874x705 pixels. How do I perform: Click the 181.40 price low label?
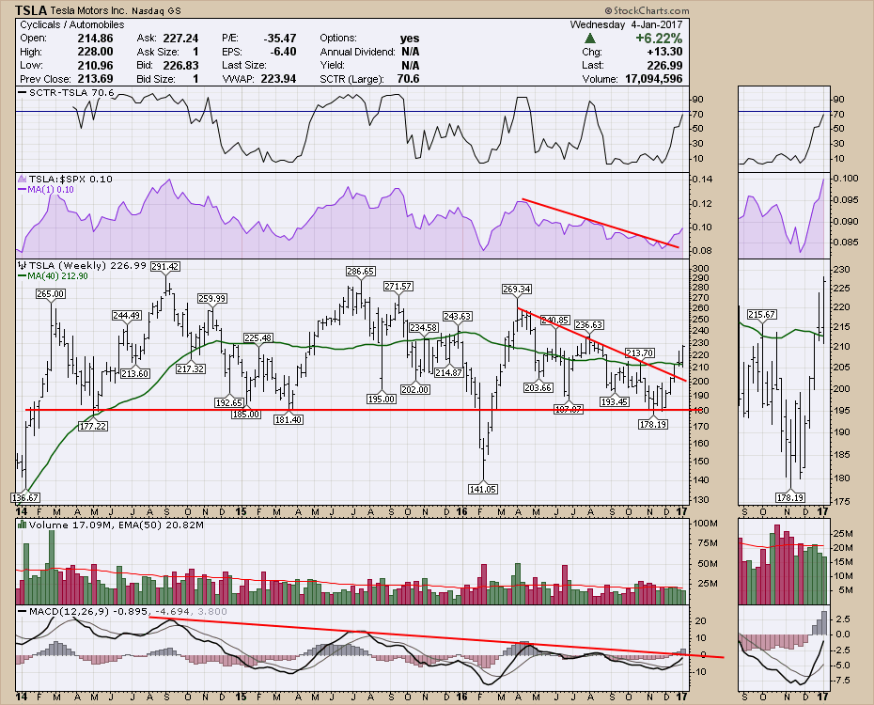[x=289, y=419]
